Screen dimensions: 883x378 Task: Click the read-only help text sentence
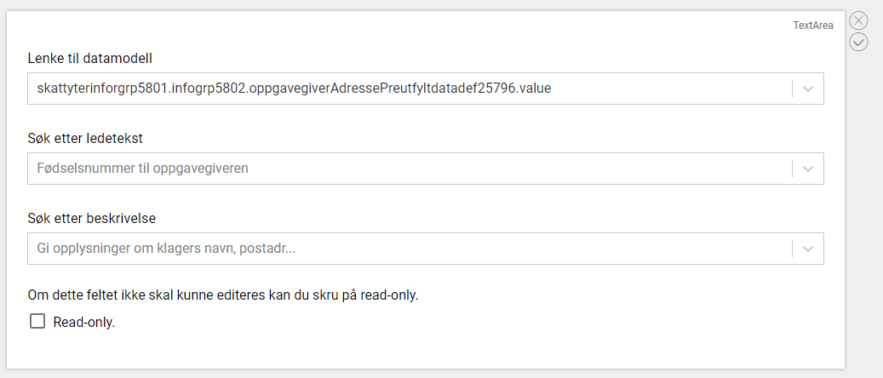click(223, 295)
